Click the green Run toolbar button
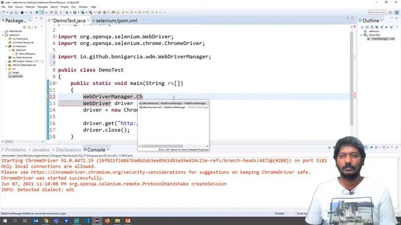 coord(75,12)
